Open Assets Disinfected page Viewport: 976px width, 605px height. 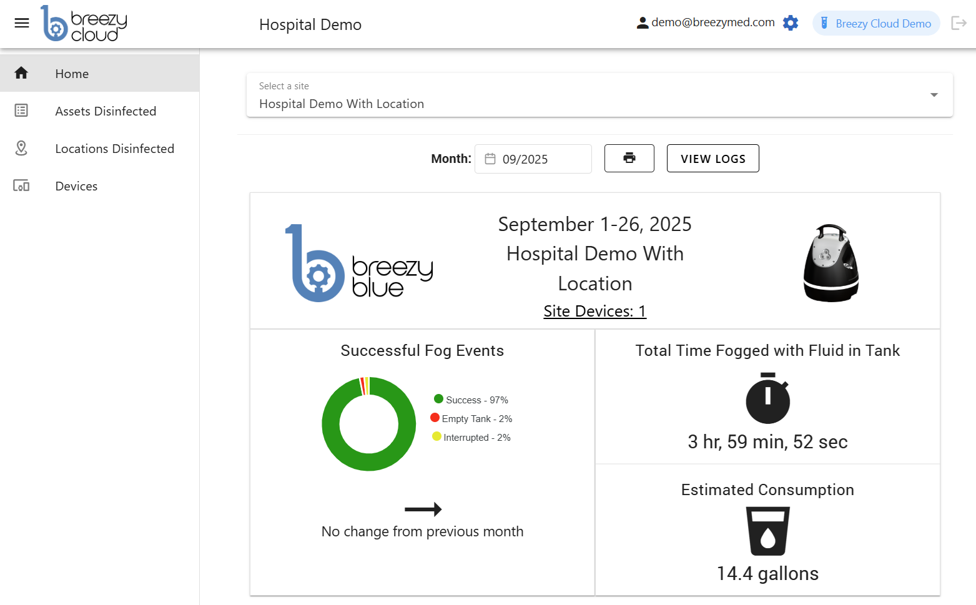(x=106, y=111)
